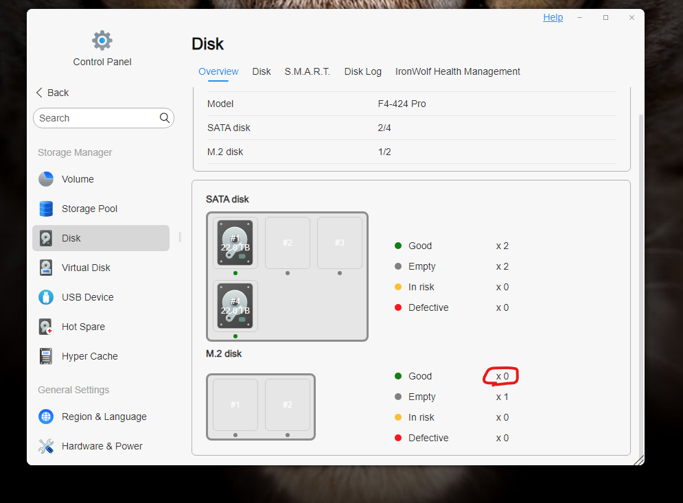Click the F4-424 Pro model value
The width and height of the screenshot is (683, 503).
click(402, 104)
